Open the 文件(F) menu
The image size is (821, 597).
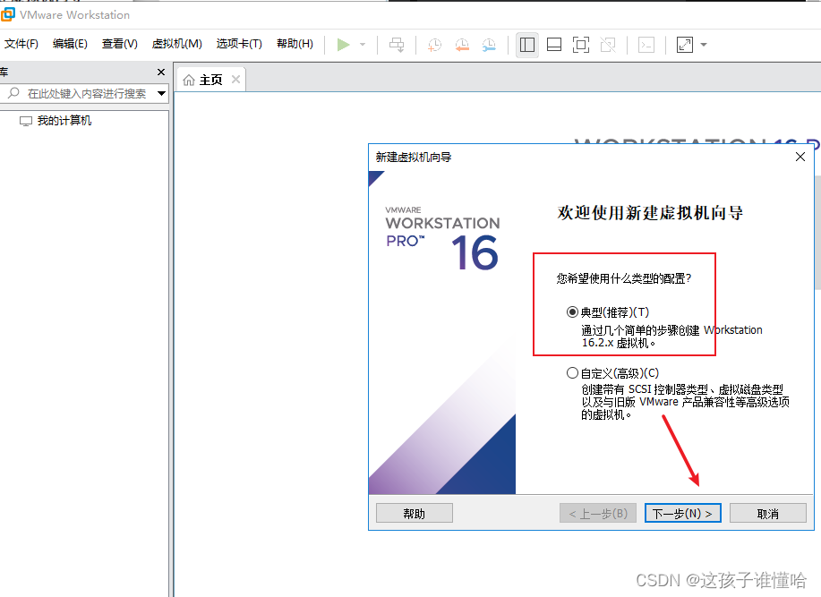click(x=21, y=44)
